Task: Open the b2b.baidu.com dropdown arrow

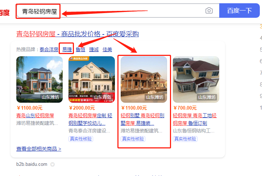Action: (x=53, y=164)
